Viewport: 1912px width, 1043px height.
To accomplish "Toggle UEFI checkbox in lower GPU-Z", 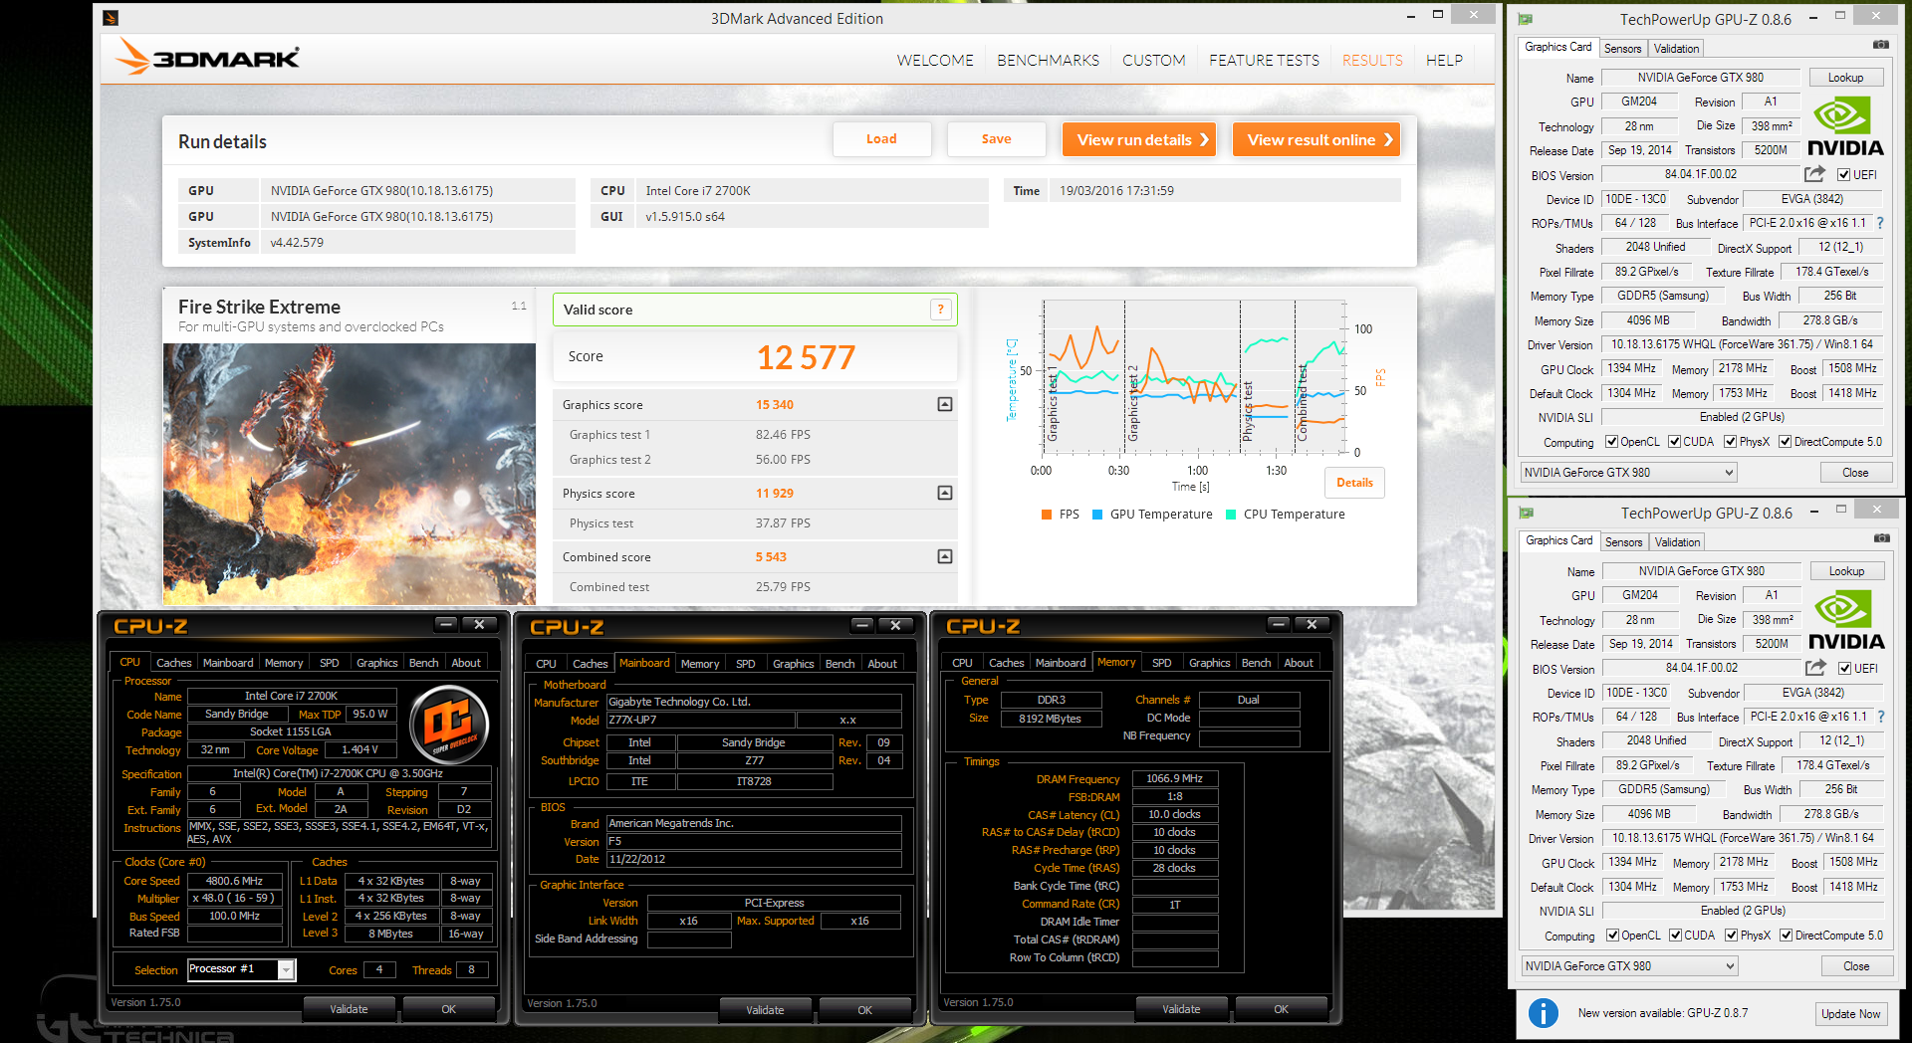I will (1845, 669).
